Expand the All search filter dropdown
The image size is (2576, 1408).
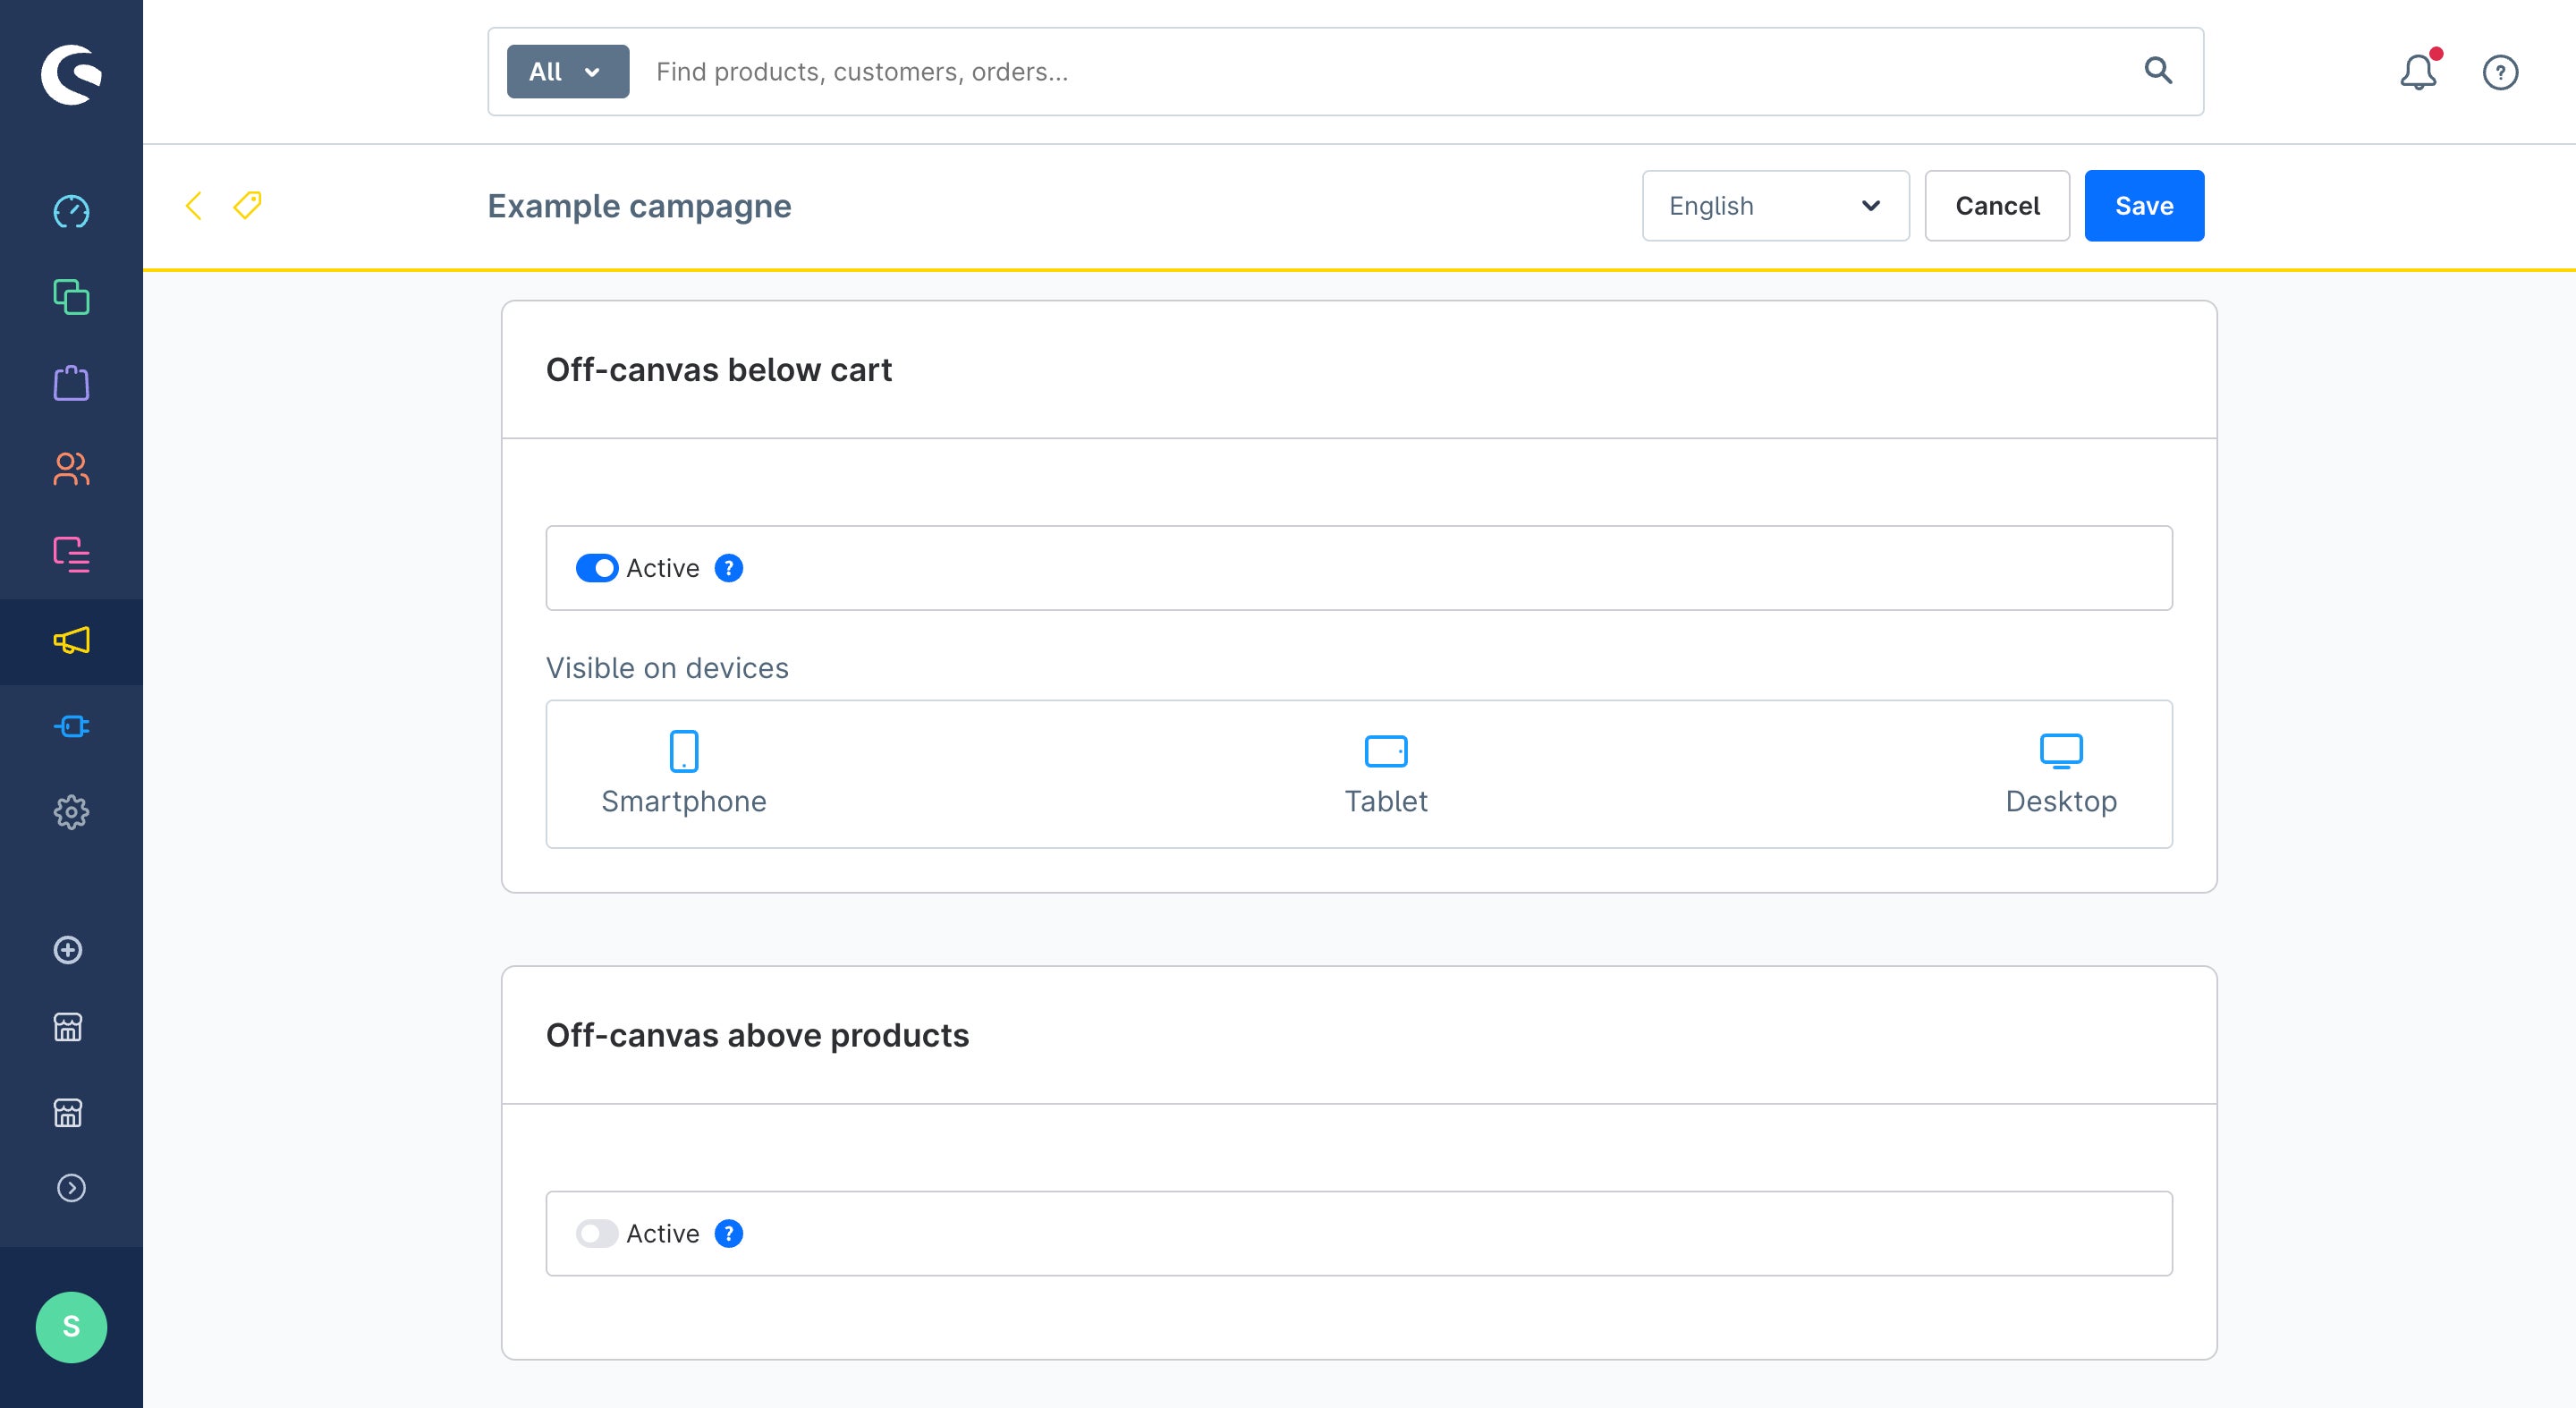[x=568, y=72]
